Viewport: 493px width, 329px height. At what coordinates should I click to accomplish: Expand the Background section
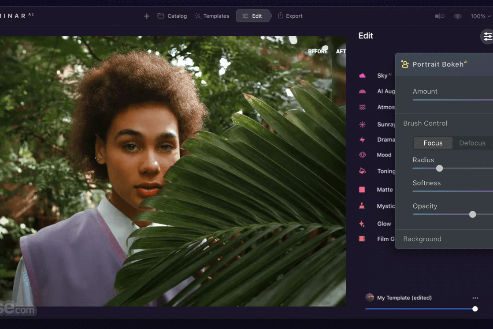tap(422, 239)
